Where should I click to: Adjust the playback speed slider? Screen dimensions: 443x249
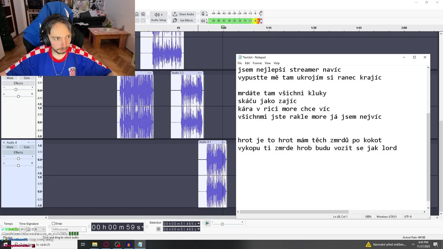point(222,224)
